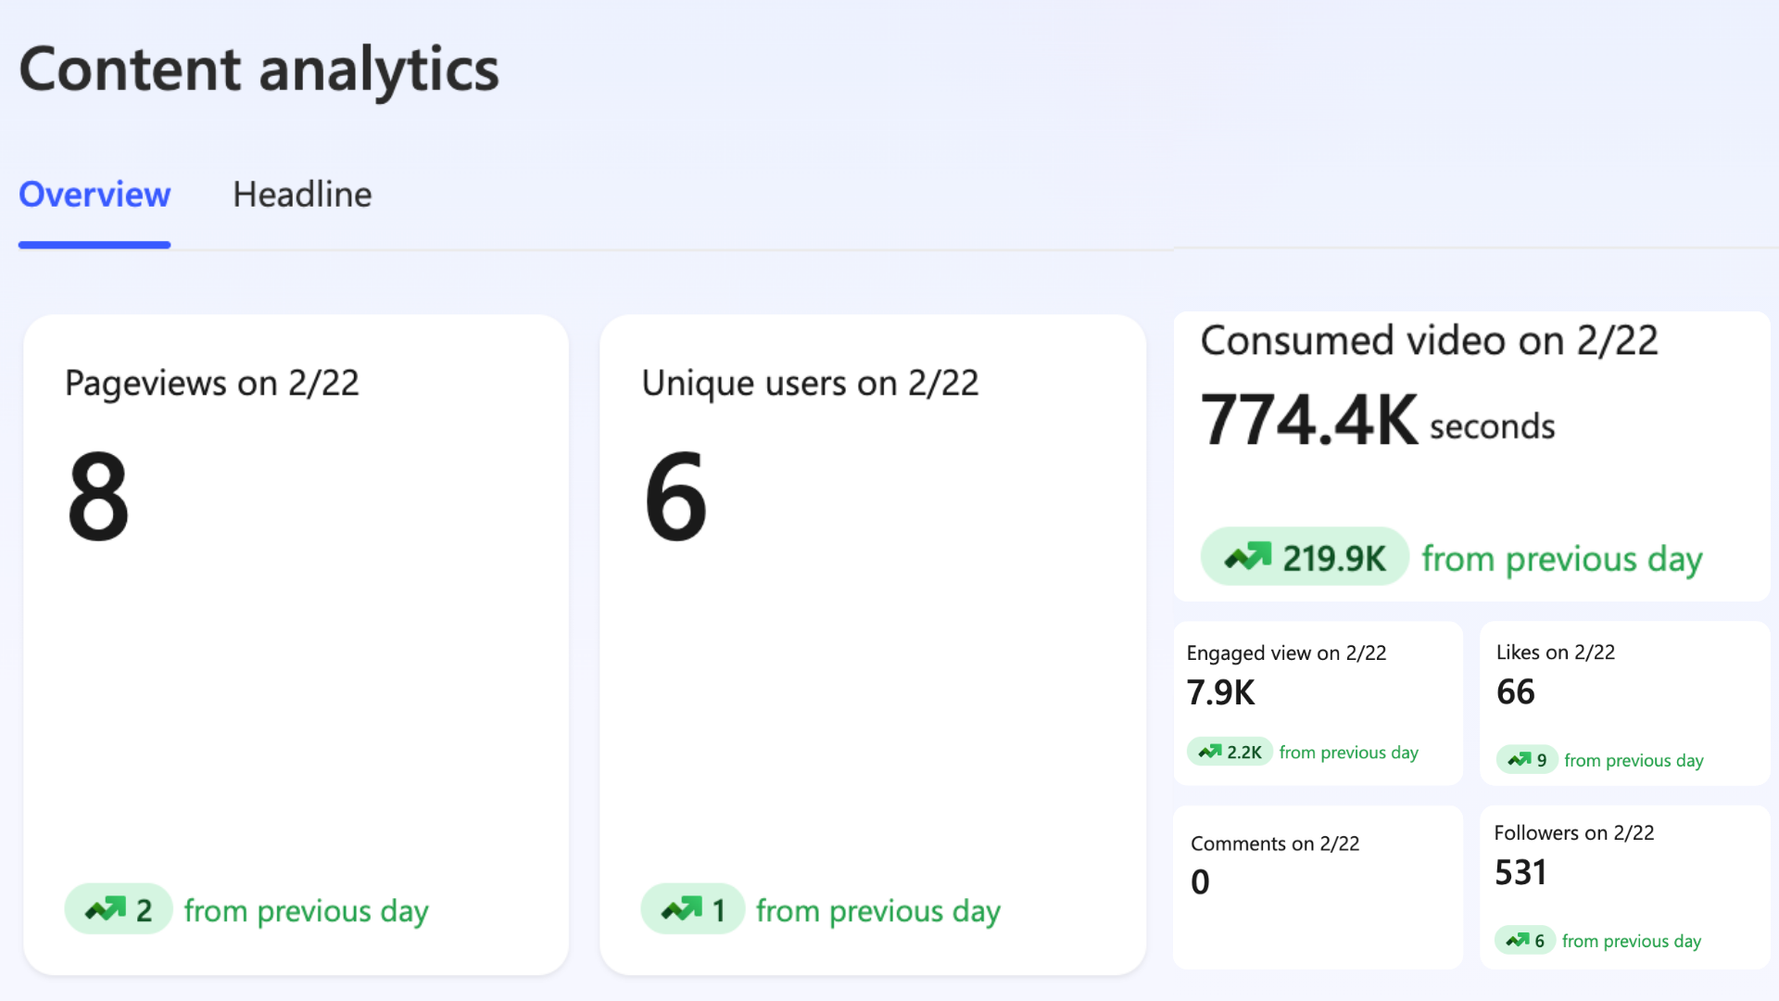1779x1001 pixels.
Task: Click the Unique users trend arrow icon
Action: [682, 909]
